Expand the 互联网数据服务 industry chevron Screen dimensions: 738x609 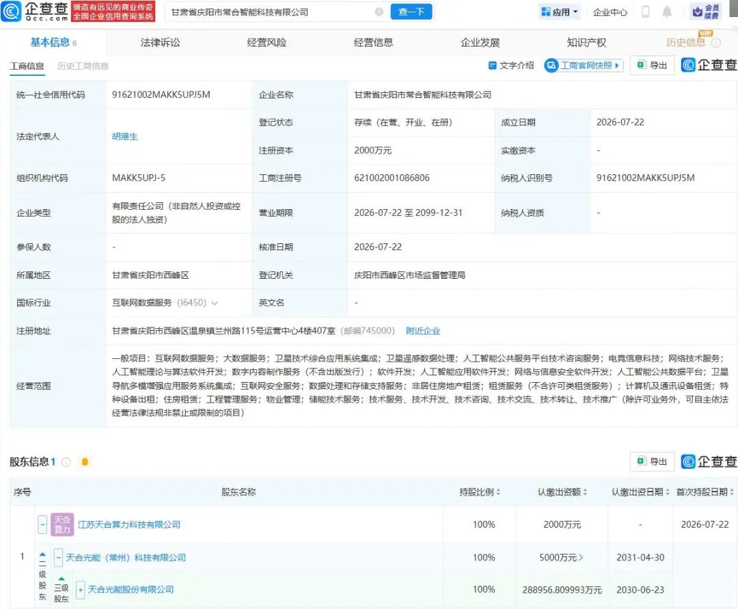coord(215,303)
